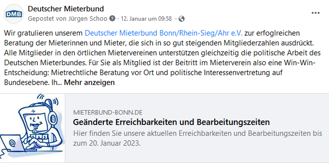Open the three-dot post options menu
The image size is (329, 163).
pos(315,13)
